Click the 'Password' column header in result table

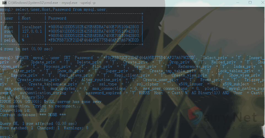[57, 18]
